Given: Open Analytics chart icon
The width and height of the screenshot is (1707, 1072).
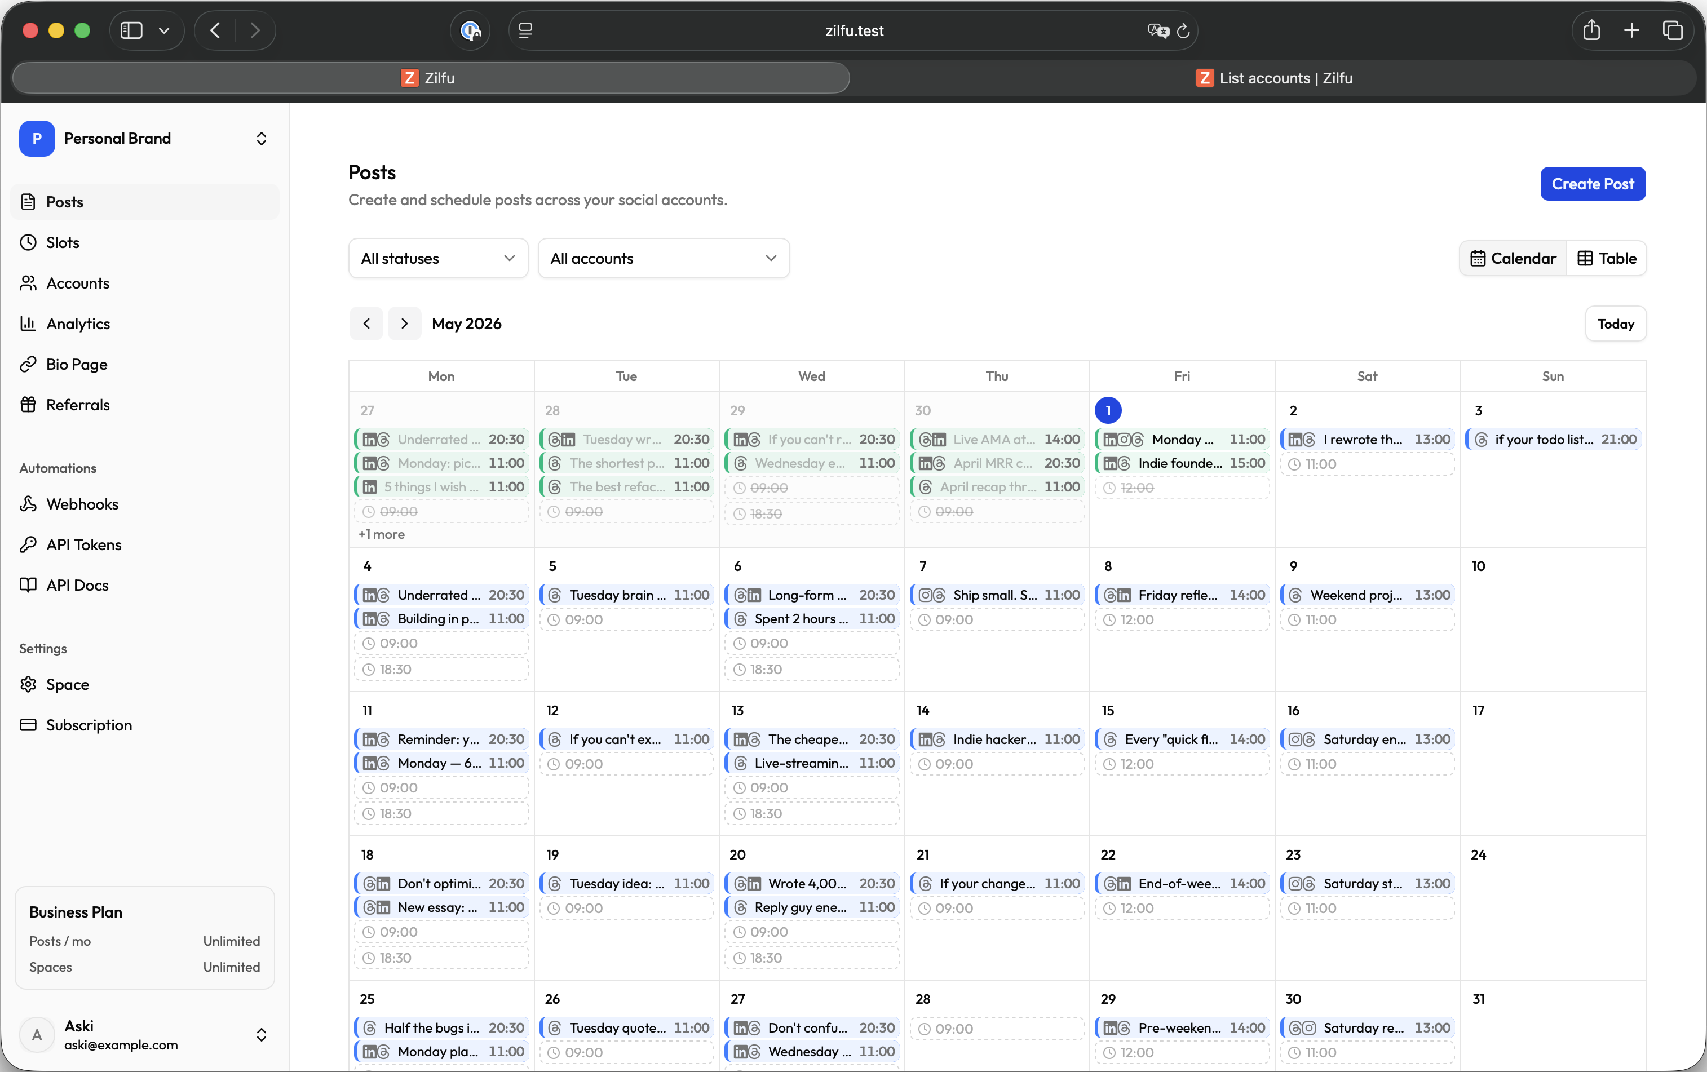Looking at the screenshot, I should pos(28,324).
